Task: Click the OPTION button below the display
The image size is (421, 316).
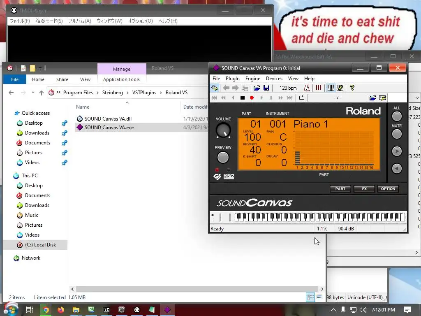Action: pyautogui.click(x=388, y=188)
